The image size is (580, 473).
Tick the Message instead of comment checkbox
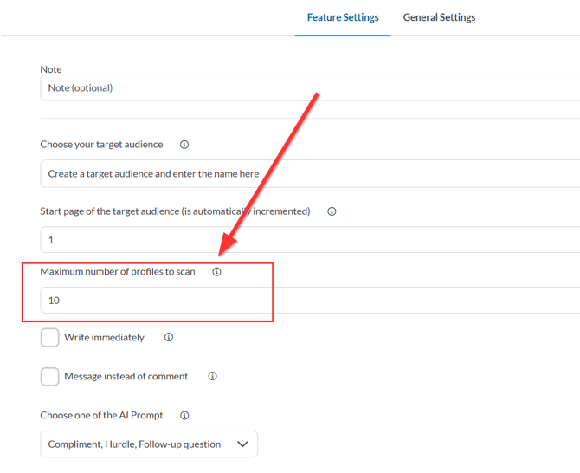[x=50, y=377]
